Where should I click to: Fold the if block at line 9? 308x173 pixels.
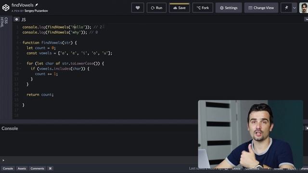point(20,69)
